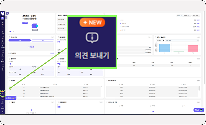Select the outlined white pill toggle option

[x=43, y=40]
